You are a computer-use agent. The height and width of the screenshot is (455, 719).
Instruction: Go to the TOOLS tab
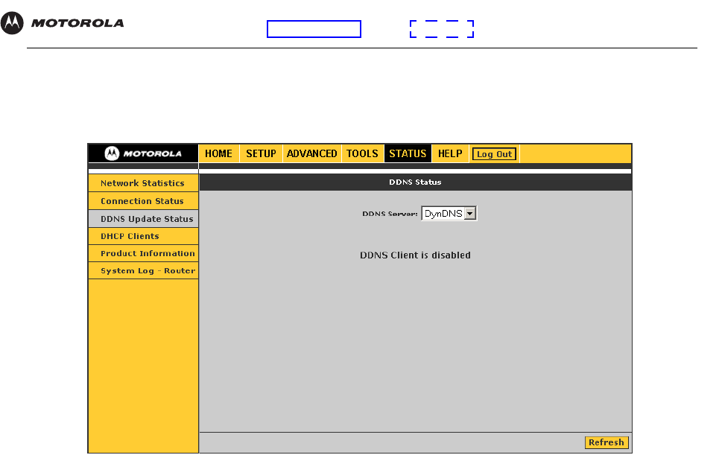click(362, 153)
